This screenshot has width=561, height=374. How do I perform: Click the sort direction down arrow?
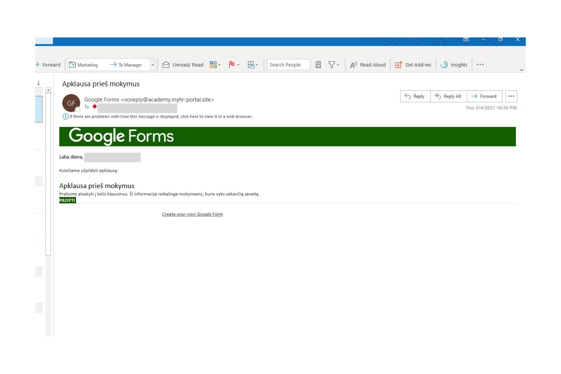(39, 83)
